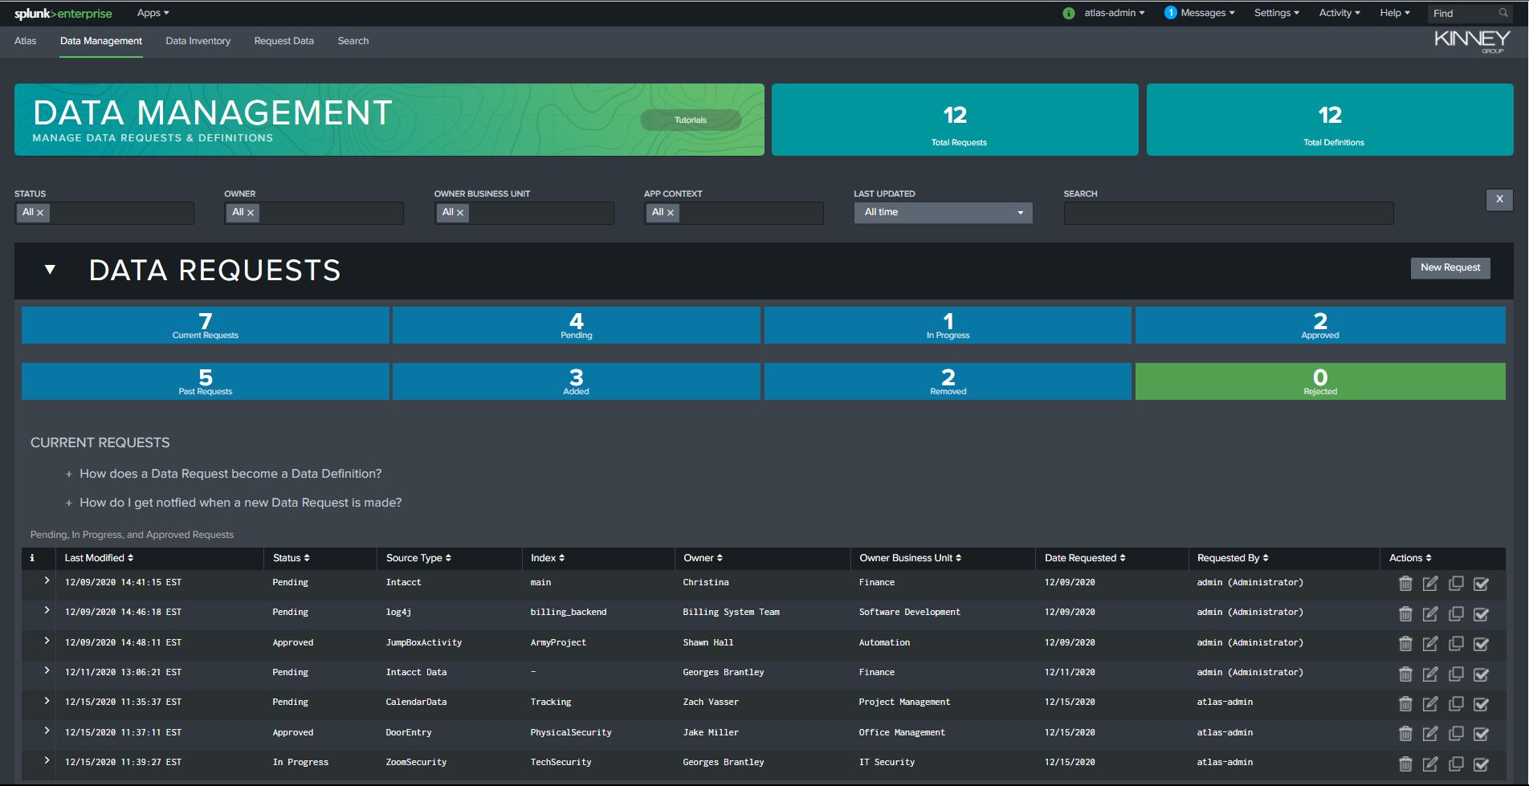1529x786 pixels.
Task: Collapse the DATA REQUESTS section triangle
Action: click(x=50, y=270)
